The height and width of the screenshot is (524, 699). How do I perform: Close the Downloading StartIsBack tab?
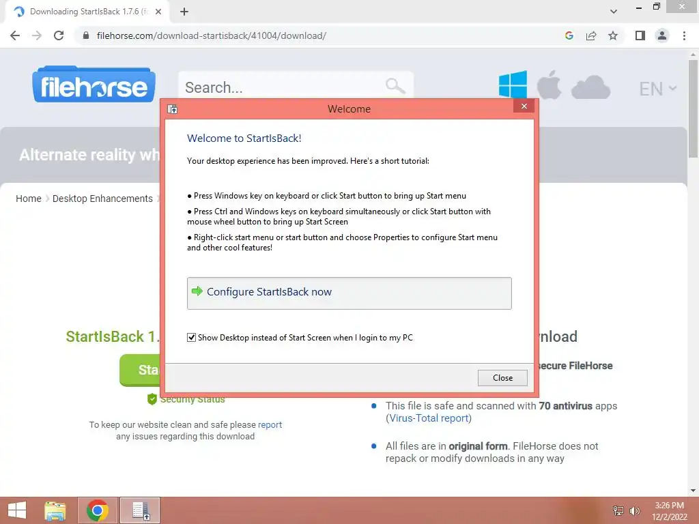click(158, 12)
